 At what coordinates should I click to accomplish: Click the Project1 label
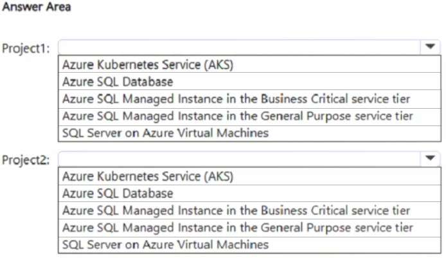click(26, 49)
